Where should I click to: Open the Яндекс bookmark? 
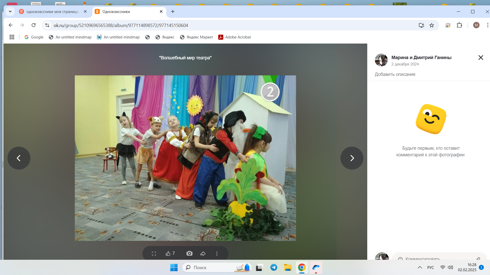point(165,37)
